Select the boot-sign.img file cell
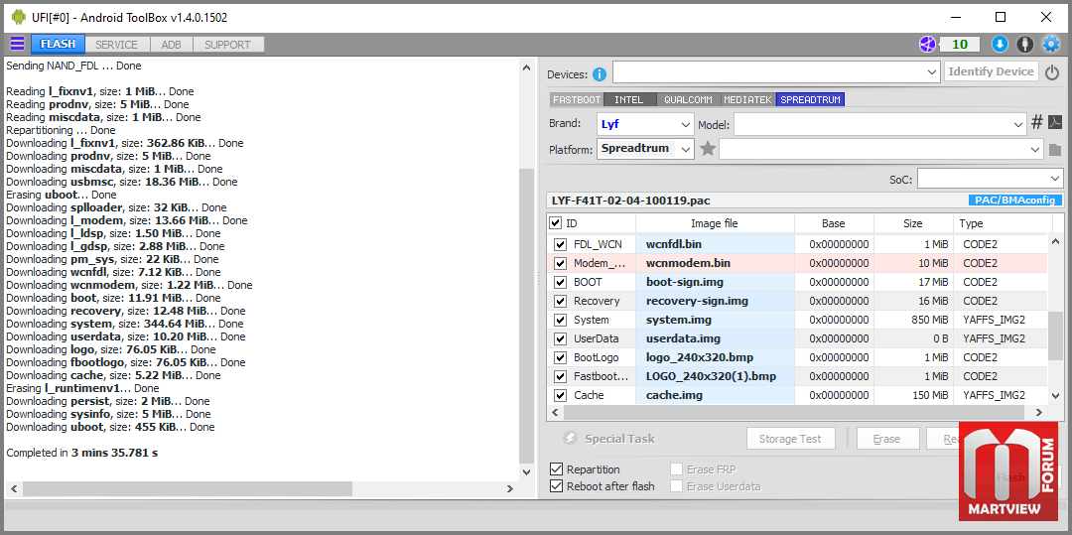 715,282
